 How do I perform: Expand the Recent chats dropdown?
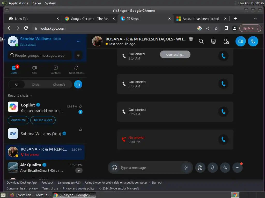[20, 95]
